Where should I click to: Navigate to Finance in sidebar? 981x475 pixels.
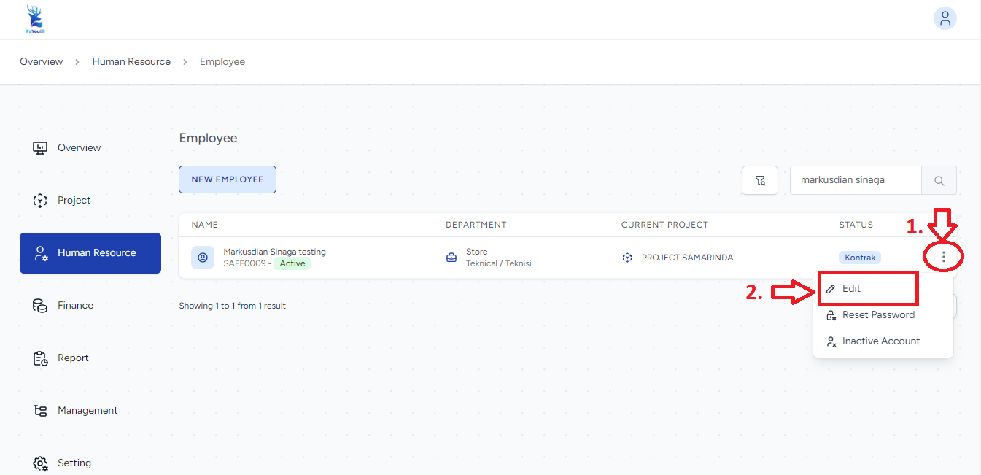click(75, 306)
